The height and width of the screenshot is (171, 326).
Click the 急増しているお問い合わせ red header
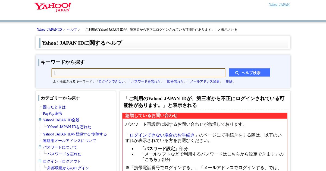pyautogui.click(x=205, y=116)
